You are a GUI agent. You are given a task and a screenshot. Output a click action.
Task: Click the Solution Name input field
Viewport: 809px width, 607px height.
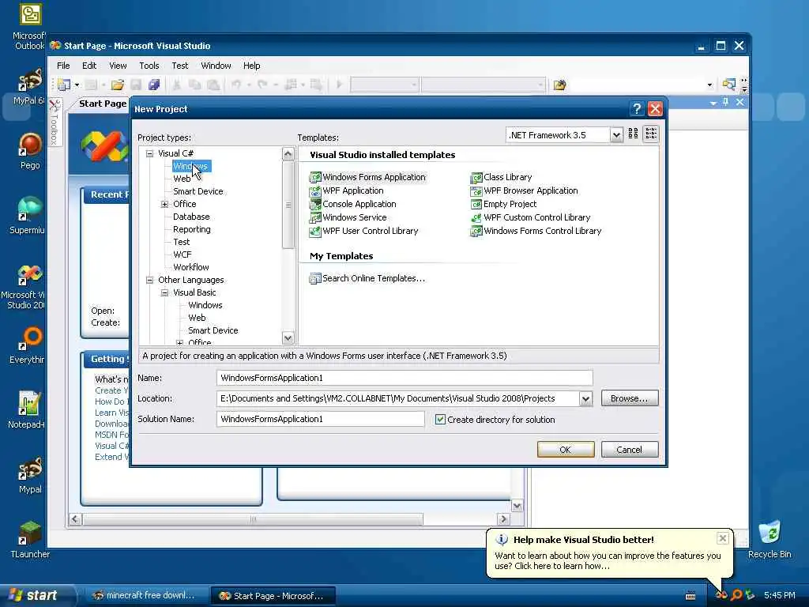(x=321, y=419)
